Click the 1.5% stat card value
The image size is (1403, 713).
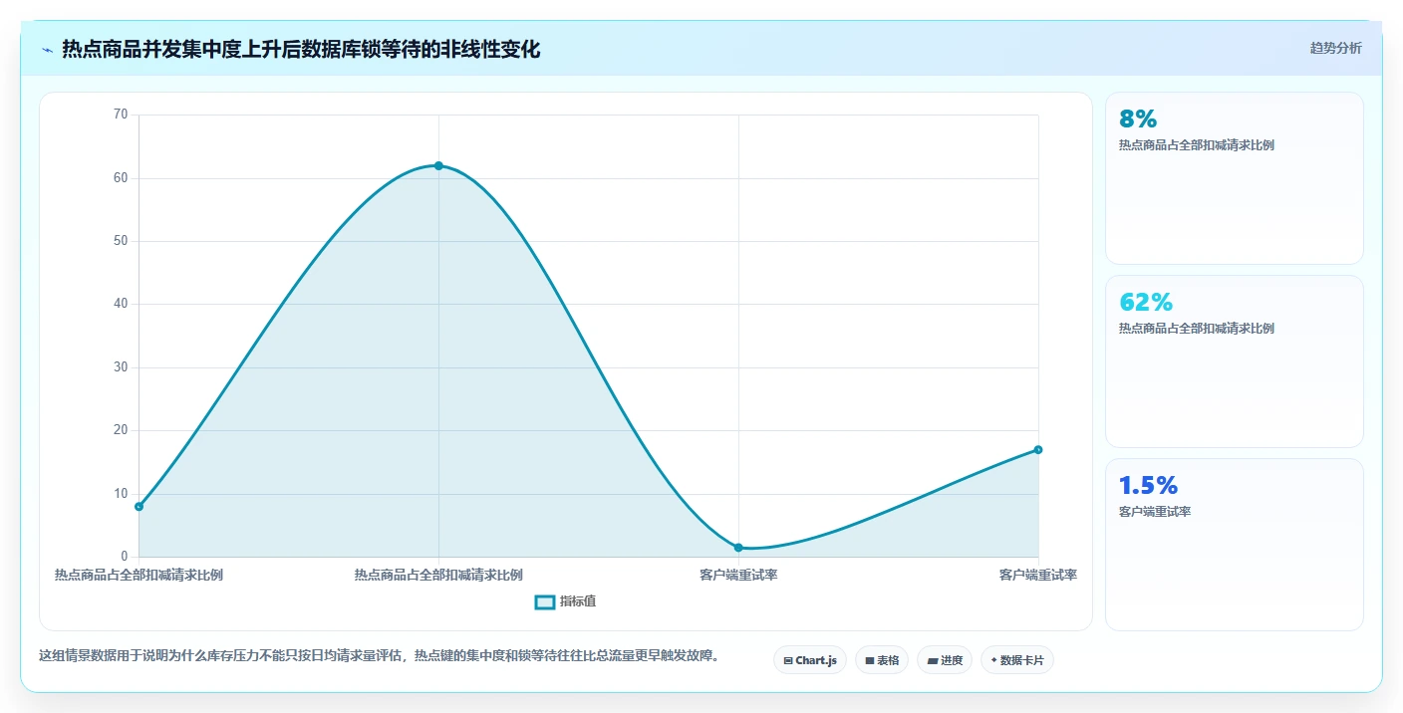[1148, 486]
